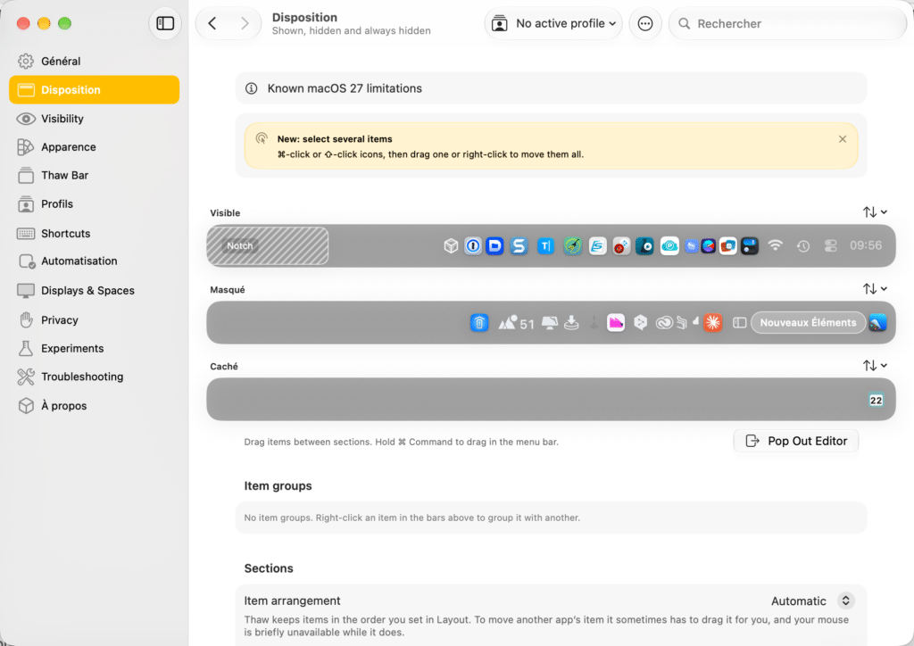The width and height of the screenshot is (914, 646).
Task: Click the white cube icon in Visible bar
Action: [x=451, y=245]
